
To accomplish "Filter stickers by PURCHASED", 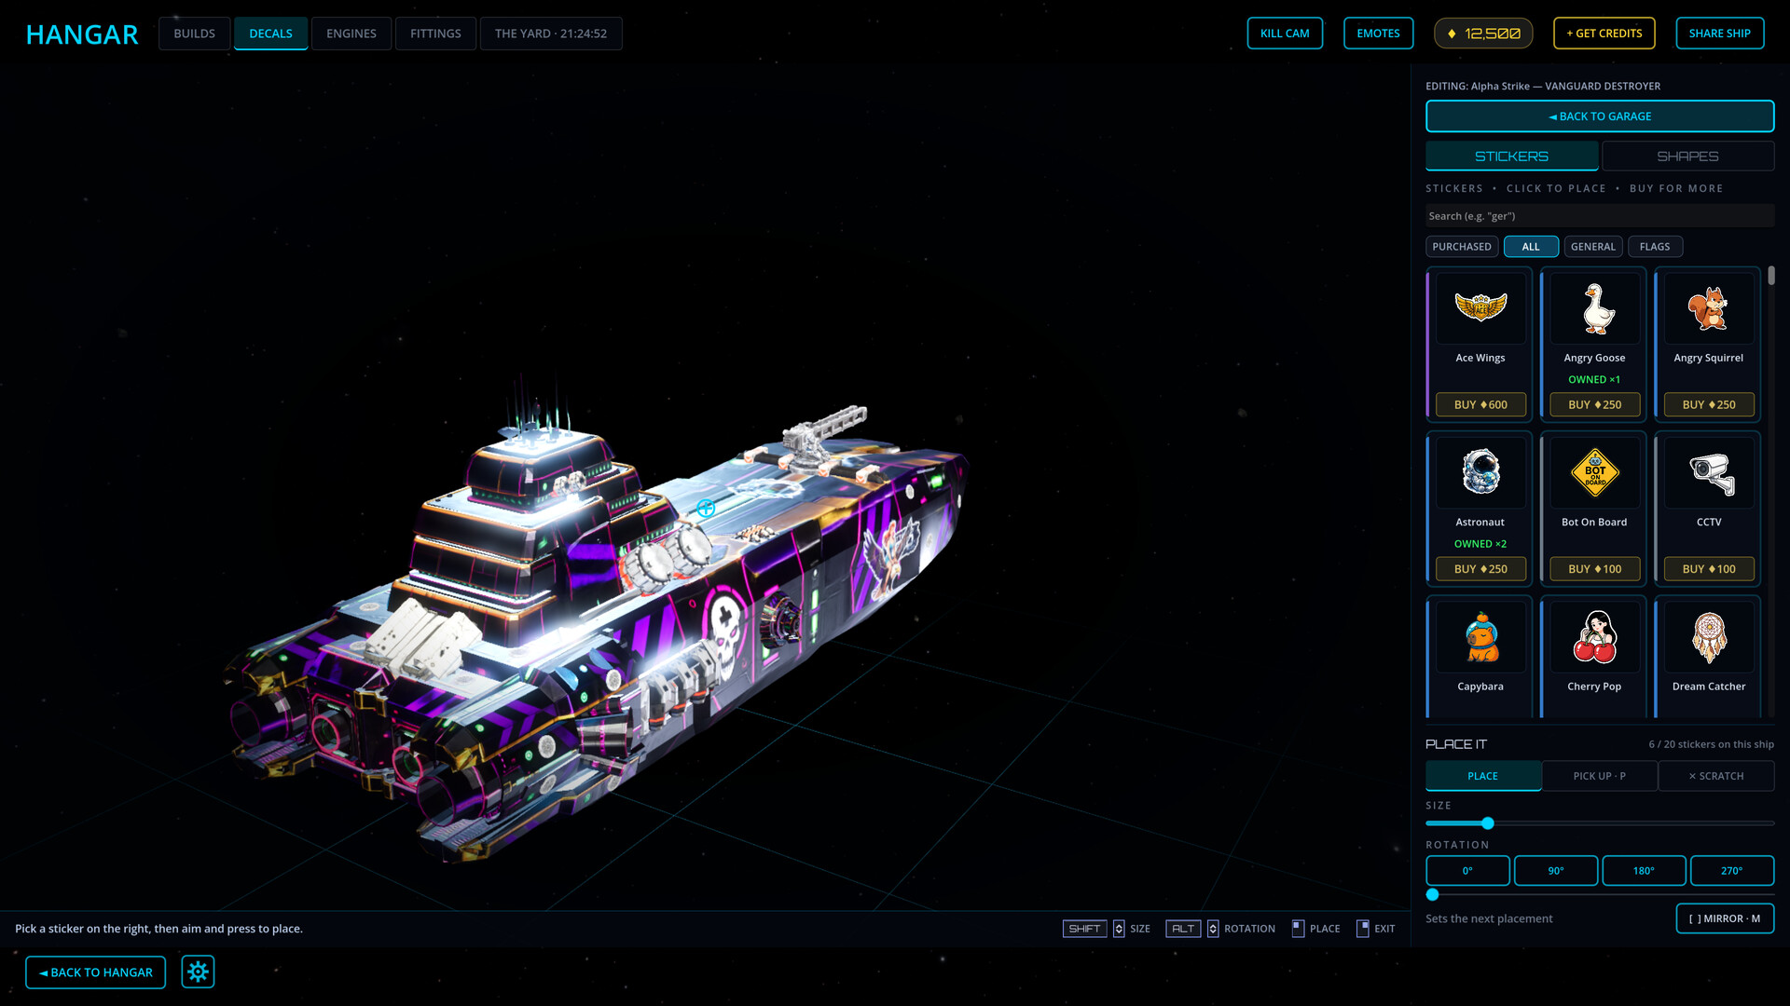I will (1462, 247).
